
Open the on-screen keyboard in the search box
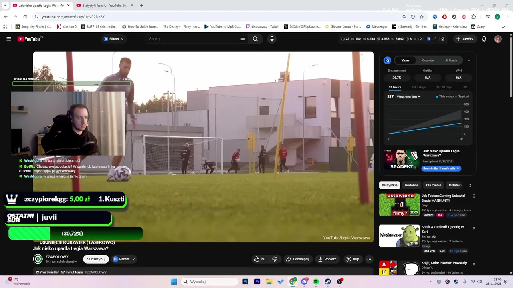coord(242,39)
